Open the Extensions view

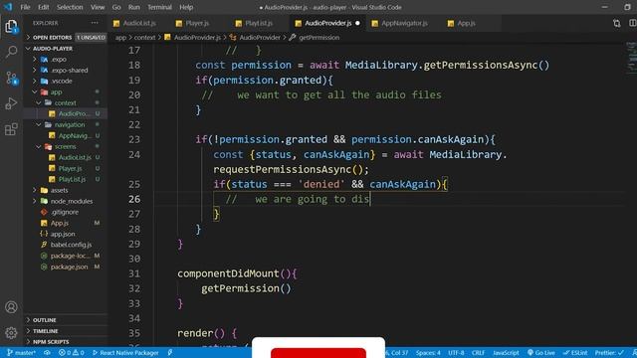tap(11, 129)
